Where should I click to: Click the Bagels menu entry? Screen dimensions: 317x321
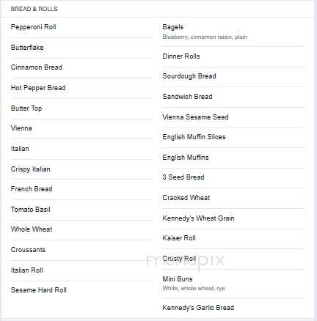[172, 27]
